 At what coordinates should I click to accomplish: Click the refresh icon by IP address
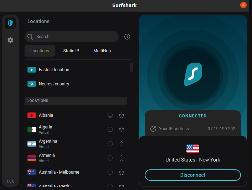tap(153, 129)
